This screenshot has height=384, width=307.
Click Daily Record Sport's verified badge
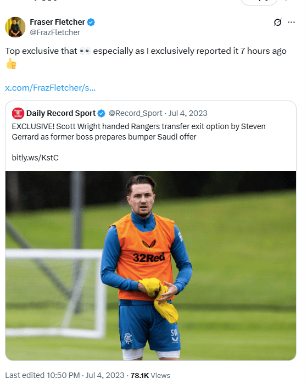click(x=102, y=113)
